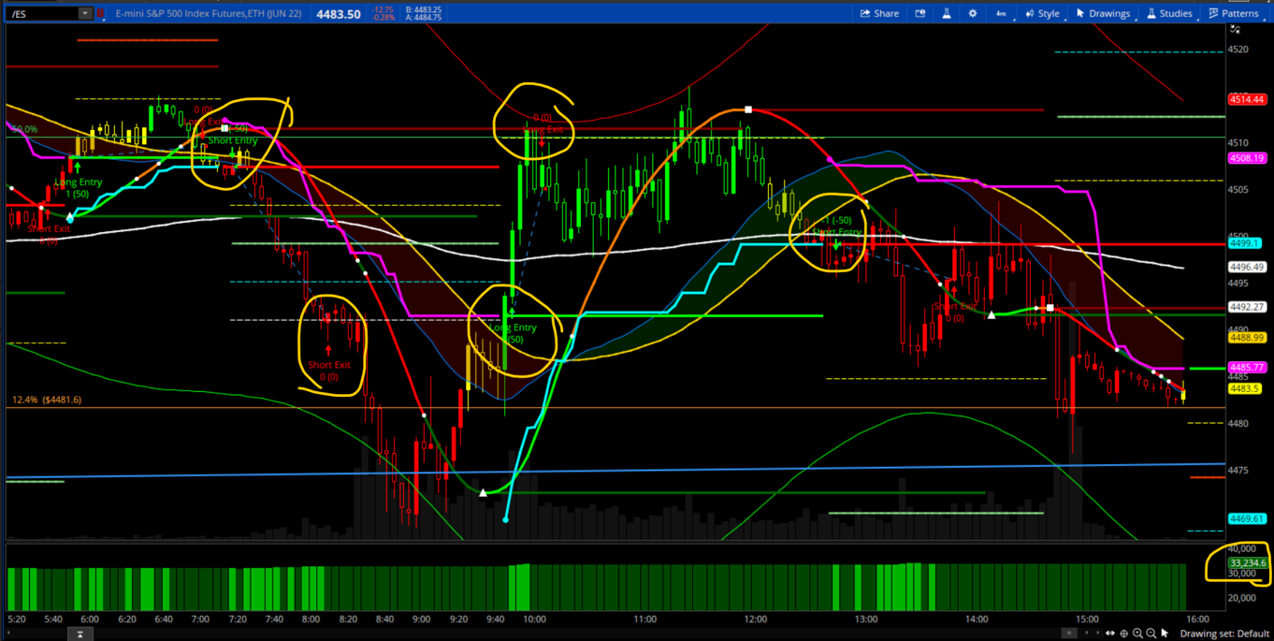1274x641 pixels.
Task: Open the Patterns menu
Action: [x=1234, y=13]
